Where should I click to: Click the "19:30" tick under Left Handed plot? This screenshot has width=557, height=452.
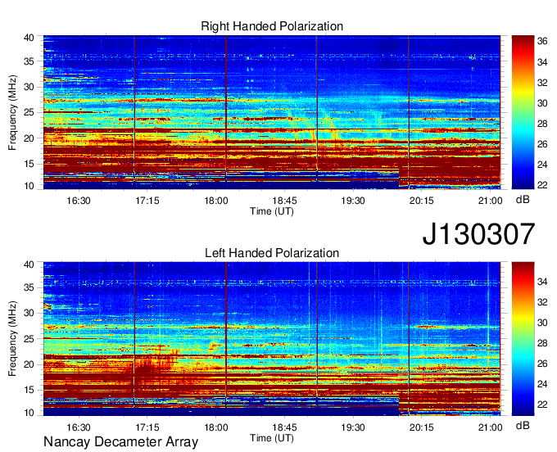pos(353,427)
